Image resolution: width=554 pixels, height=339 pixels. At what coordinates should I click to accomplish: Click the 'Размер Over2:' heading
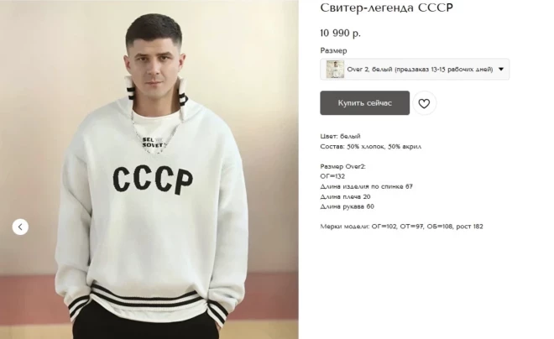pyautogui.click(x=342, y=166)
